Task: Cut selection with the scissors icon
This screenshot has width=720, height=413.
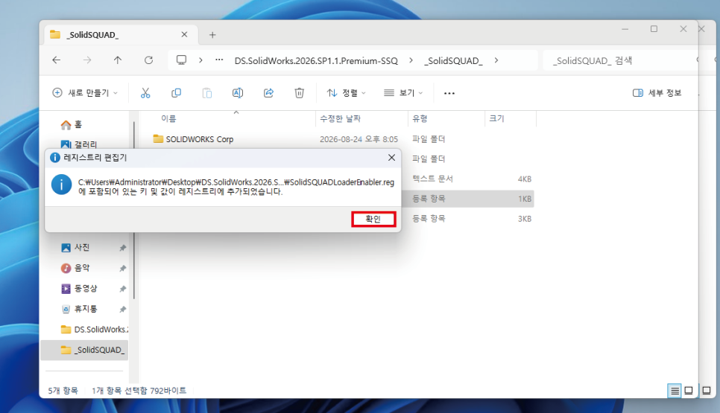Action: click(145, 93)
